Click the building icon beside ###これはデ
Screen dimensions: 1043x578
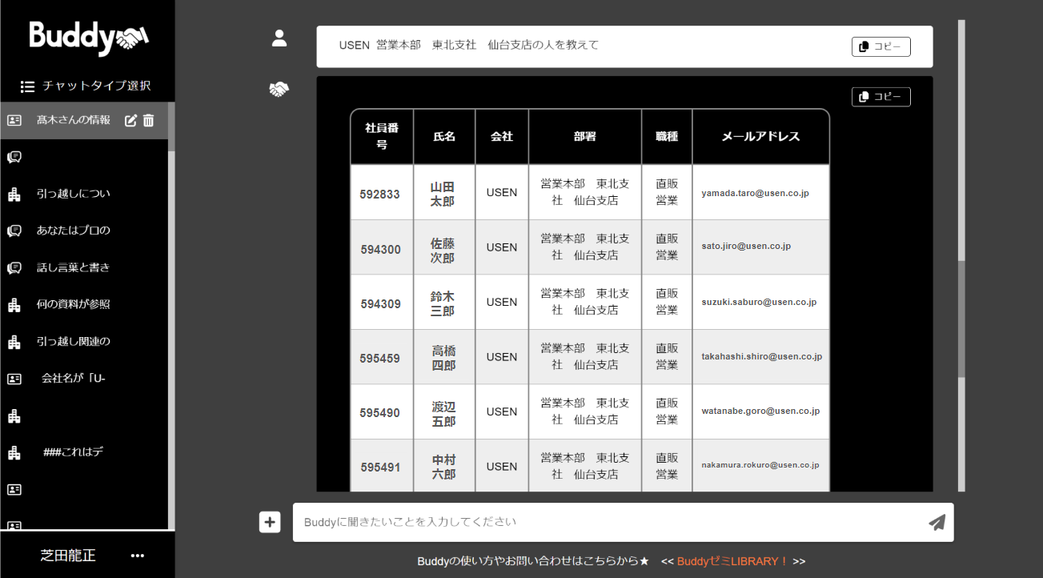[14, 452]
